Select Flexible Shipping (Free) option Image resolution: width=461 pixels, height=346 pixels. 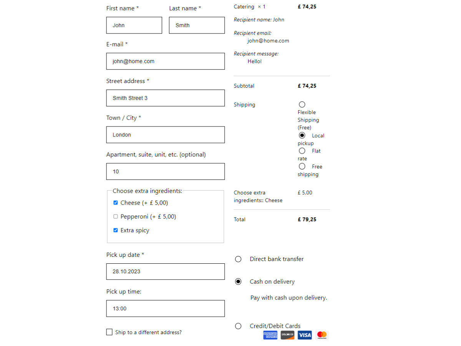coord(302,104)
